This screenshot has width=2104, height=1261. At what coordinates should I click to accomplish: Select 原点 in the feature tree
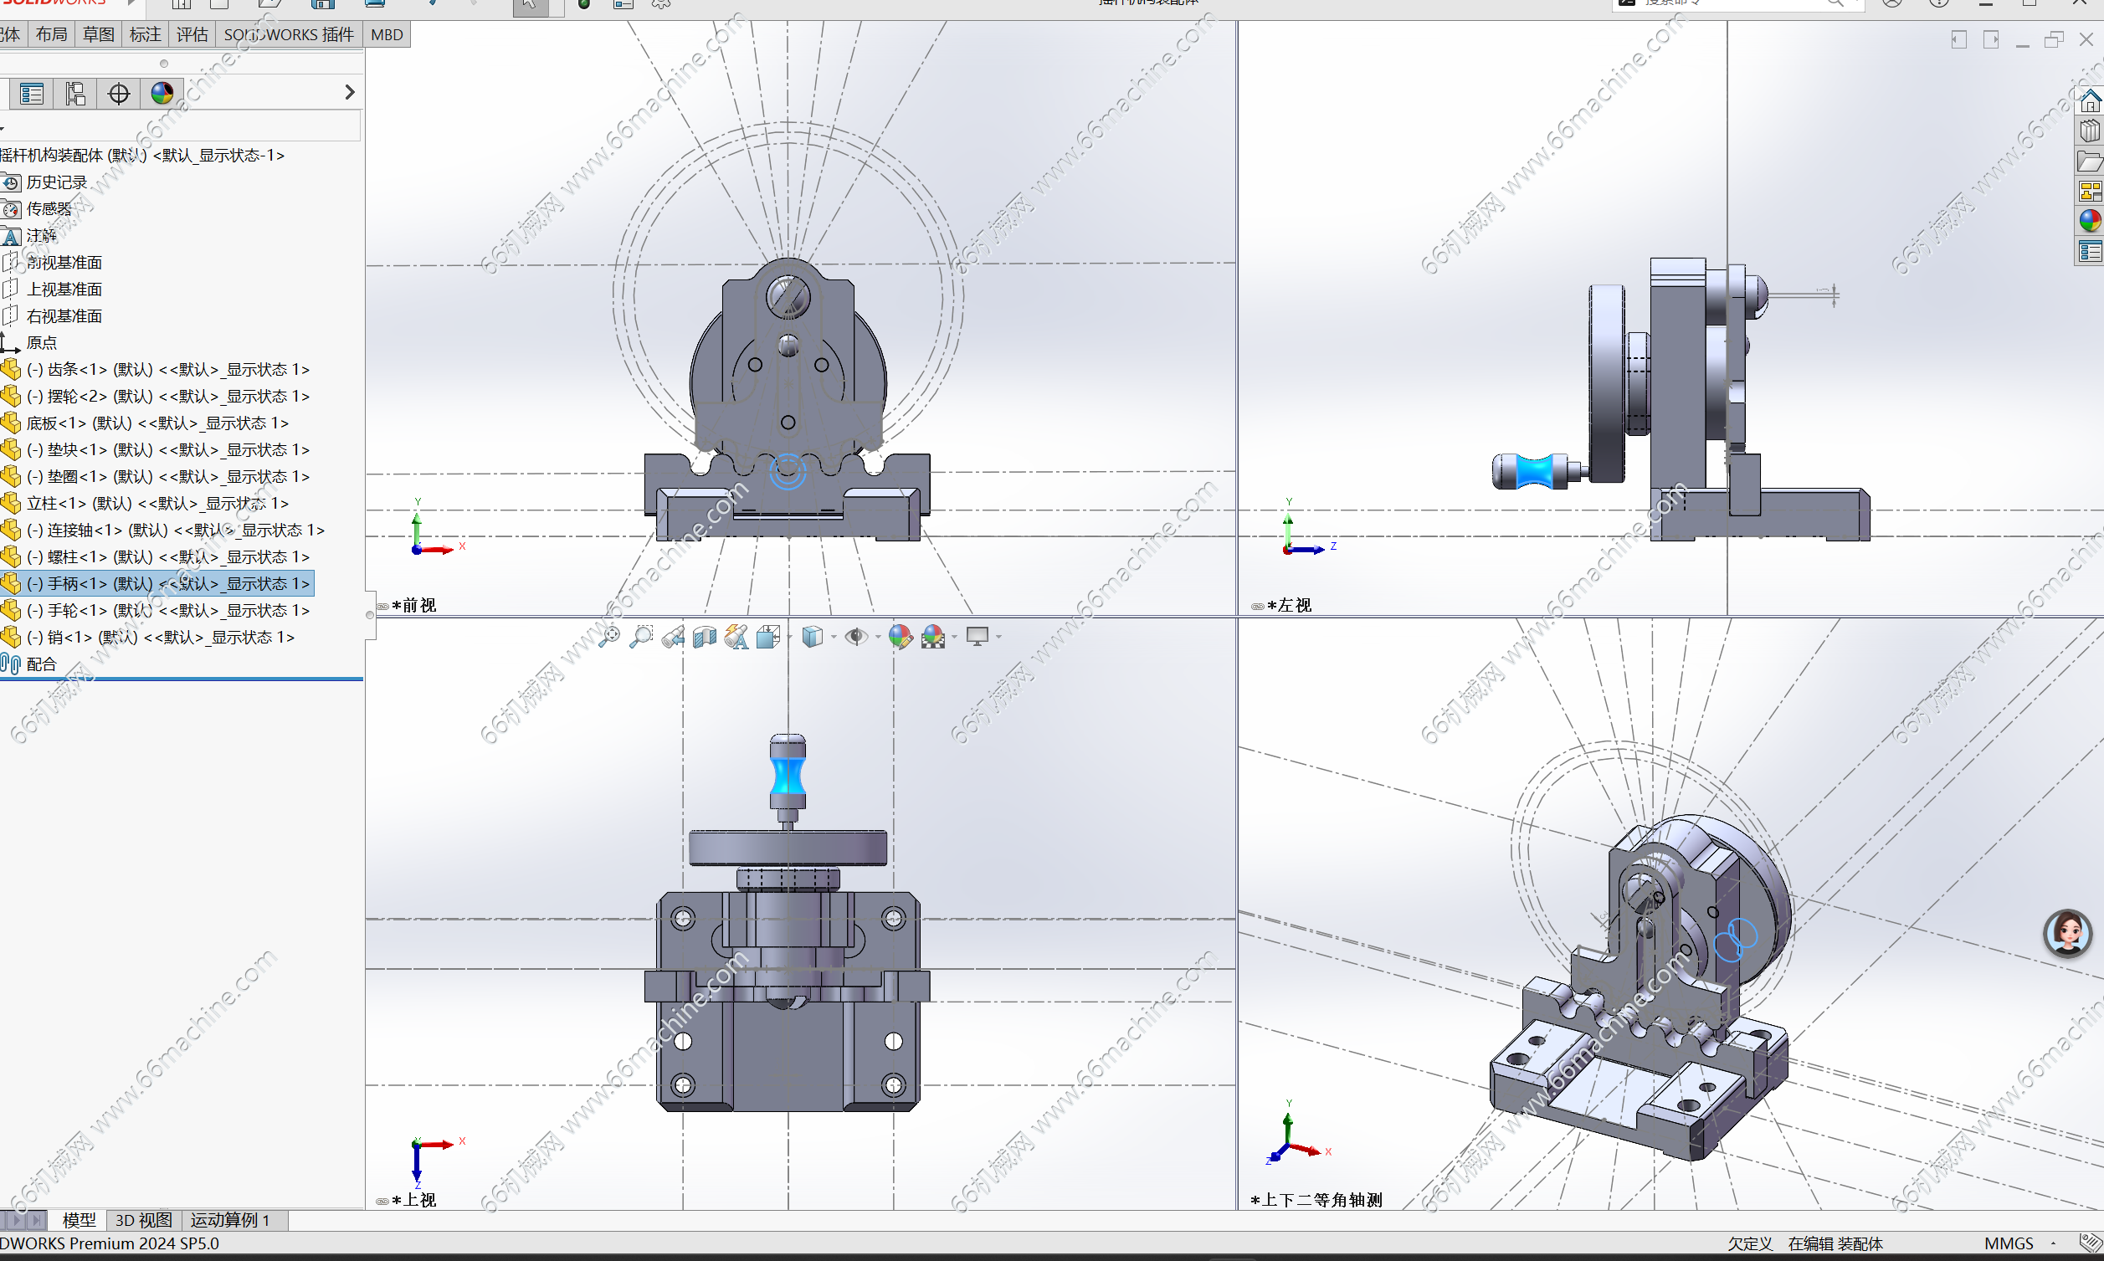[x=41, y=342]
